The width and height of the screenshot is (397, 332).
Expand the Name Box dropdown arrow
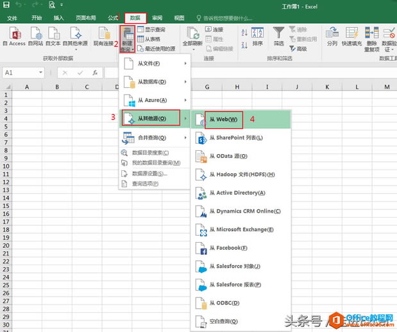[40, 73]
